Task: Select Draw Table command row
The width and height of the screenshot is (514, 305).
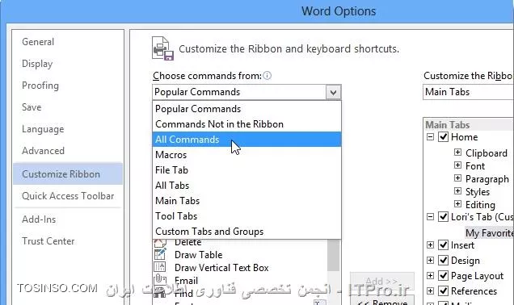Action: point(240,255)
